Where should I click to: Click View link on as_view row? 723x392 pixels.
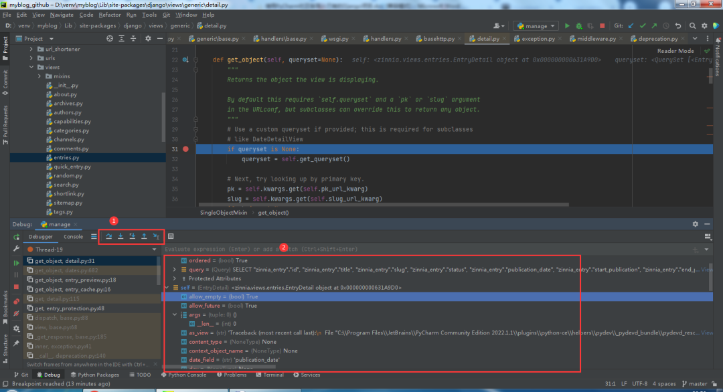pos(707,332)
